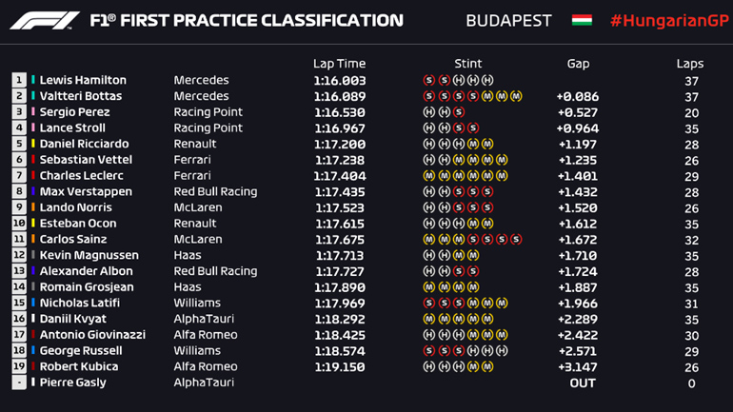Click the OUT status for Pierre Gasly

coord(582,383)
